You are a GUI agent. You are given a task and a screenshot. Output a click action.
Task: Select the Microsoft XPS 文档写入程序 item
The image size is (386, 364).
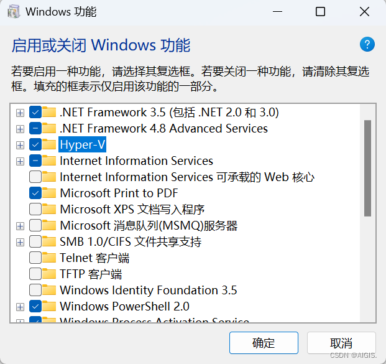pyautogui.click(x=132, y=209)
